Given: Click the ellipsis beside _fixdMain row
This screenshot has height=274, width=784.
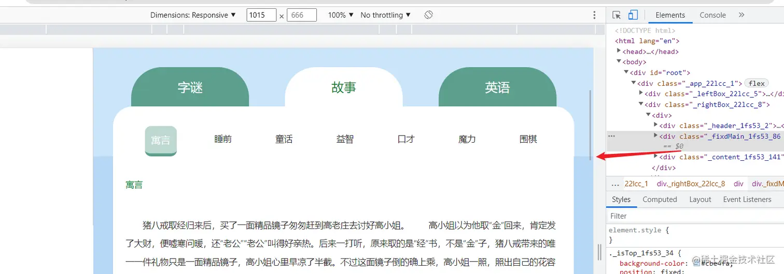Looking at the screenshot, I should tap(611, 136).
